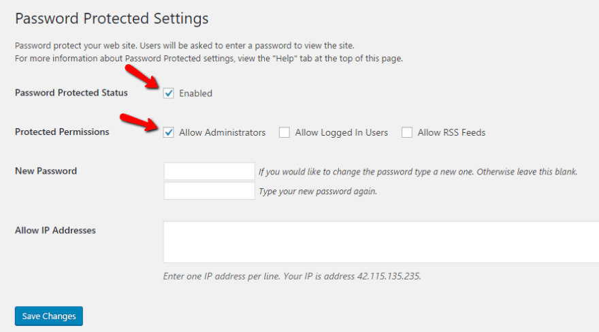Click the "New Password" row label
The height and width of the screenshot is (332, 599).
click(x=46, y=170)
